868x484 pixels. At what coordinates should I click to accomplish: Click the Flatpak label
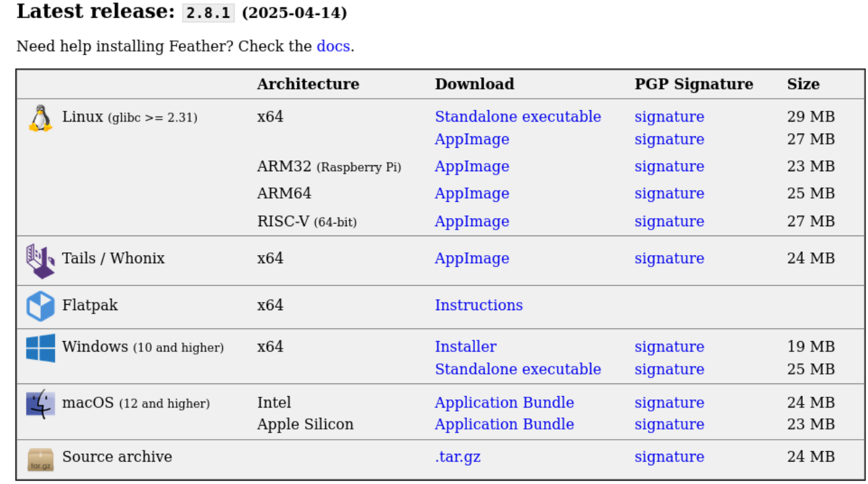point(90,305)
